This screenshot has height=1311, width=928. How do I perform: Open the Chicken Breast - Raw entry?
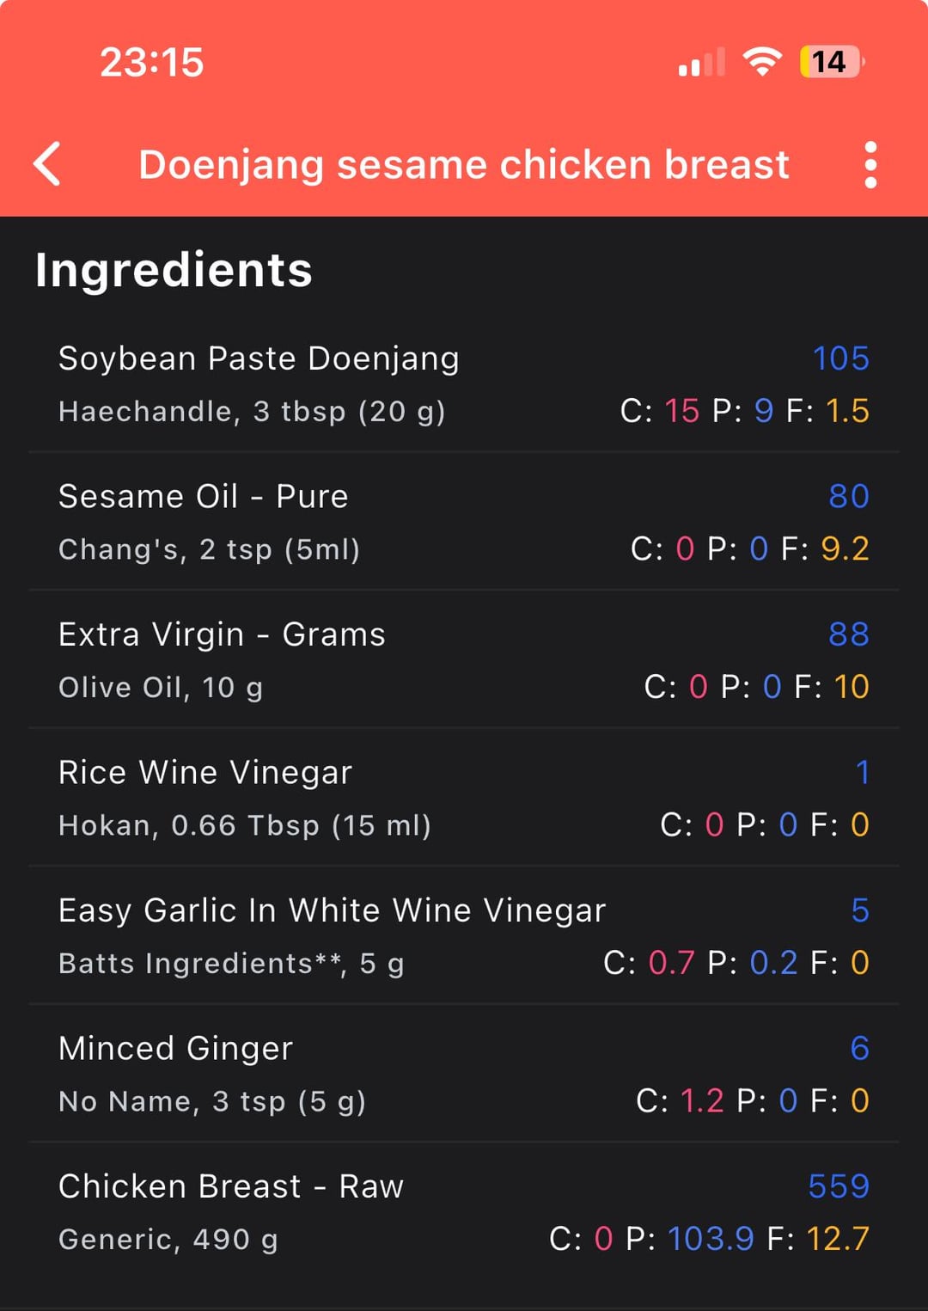pos(230,1186)
